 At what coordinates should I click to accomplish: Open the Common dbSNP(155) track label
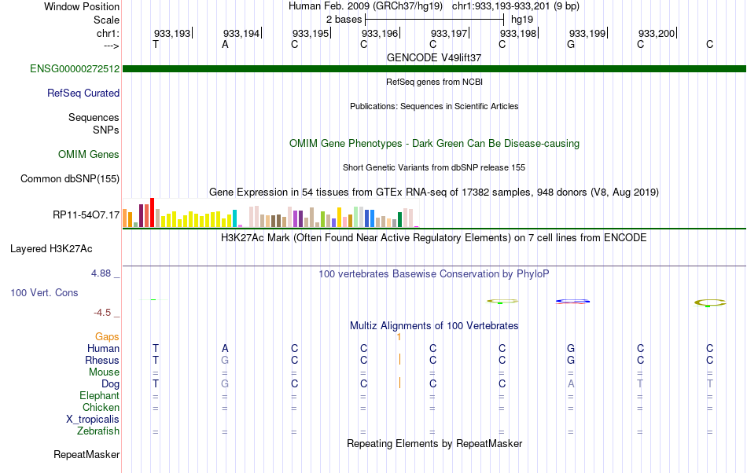[x=70, y=178]
